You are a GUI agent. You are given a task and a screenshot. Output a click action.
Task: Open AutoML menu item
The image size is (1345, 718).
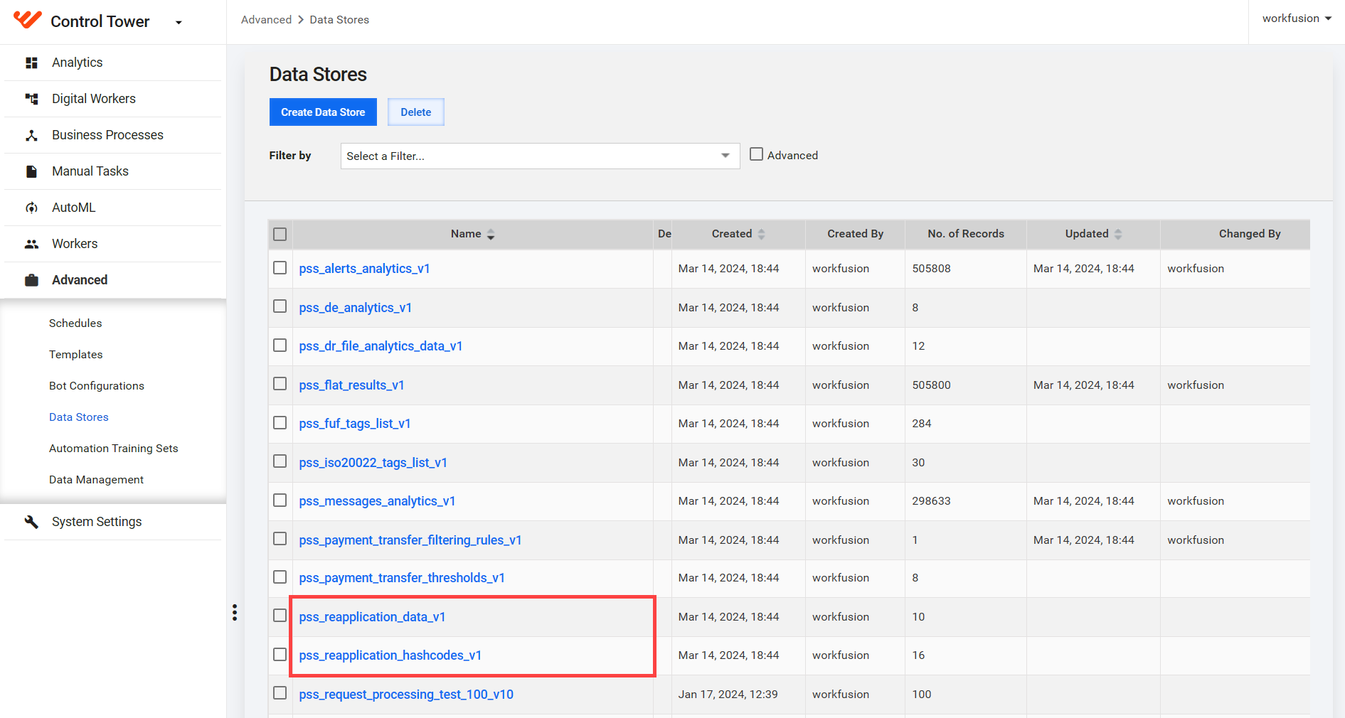coord(73,208)
